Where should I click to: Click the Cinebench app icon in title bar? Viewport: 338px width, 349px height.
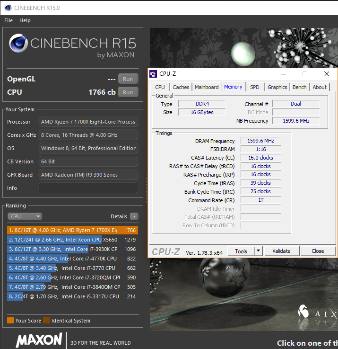pos(8,8)
